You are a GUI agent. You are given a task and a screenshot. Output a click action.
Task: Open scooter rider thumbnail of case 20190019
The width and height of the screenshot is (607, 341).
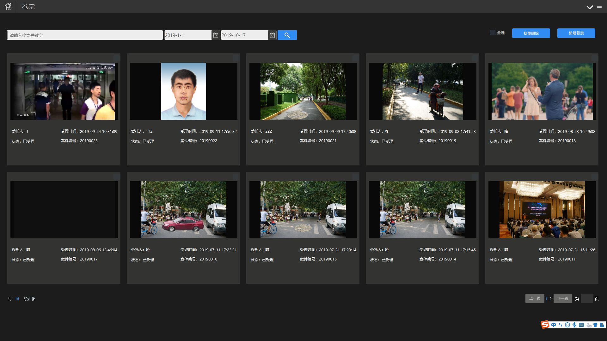tap(423, 91)
